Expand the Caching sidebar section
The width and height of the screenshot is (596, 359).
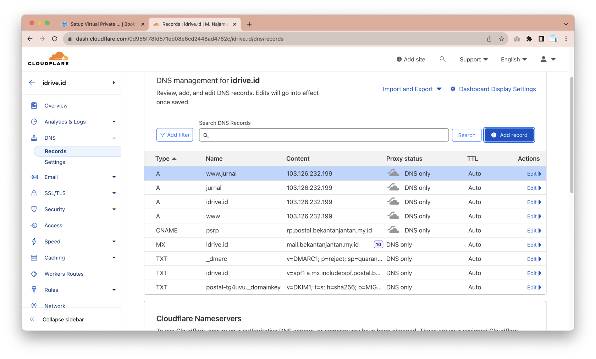[114, 258]
